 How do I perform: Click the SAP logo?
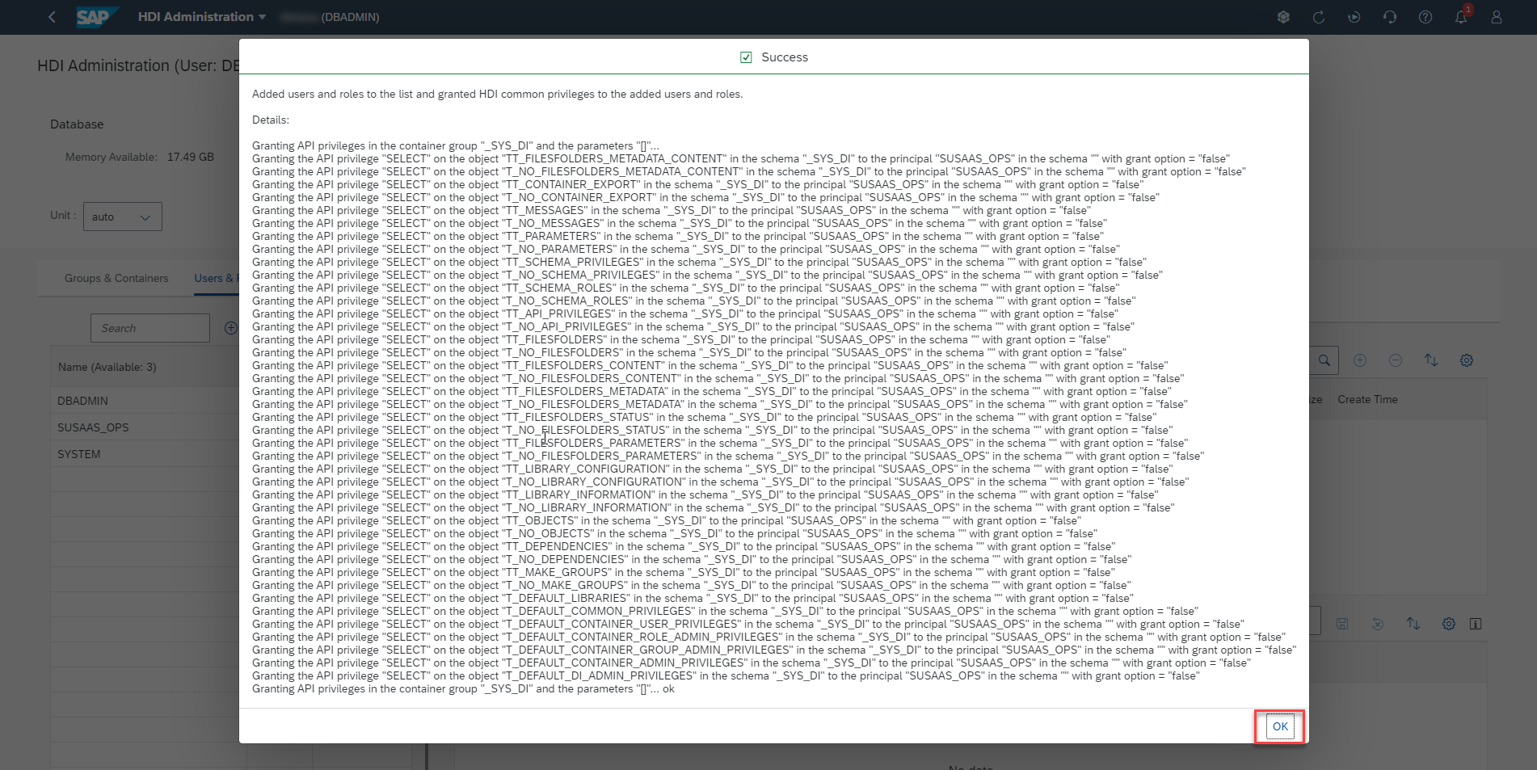97,17
